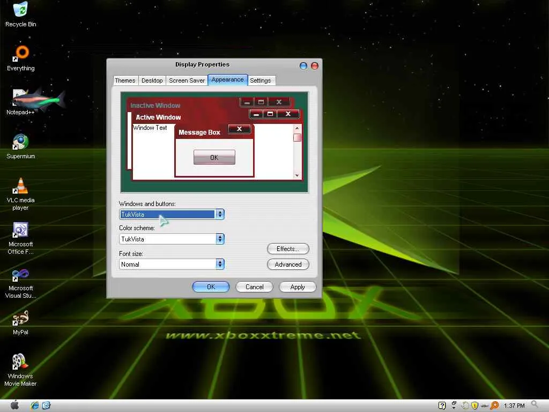The height and width of the screenshot is (412, 549).
Task: Open the Color scheme dropdown
Action: (x=172, y=239)
